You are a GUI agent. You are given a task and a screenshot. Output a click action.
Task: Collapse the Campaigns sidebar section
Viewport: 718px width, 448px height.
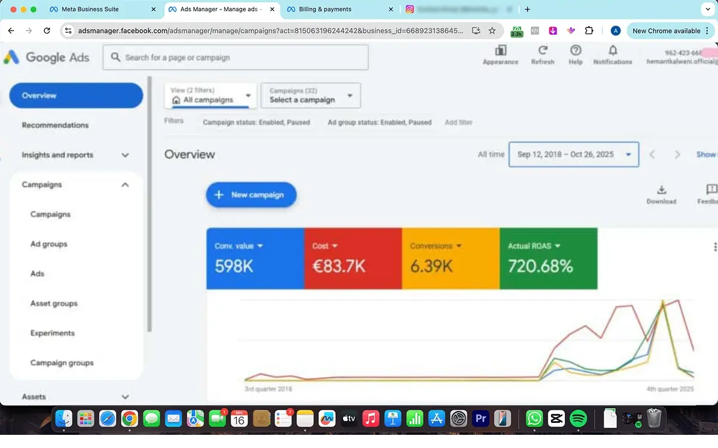tap(125, 185)
